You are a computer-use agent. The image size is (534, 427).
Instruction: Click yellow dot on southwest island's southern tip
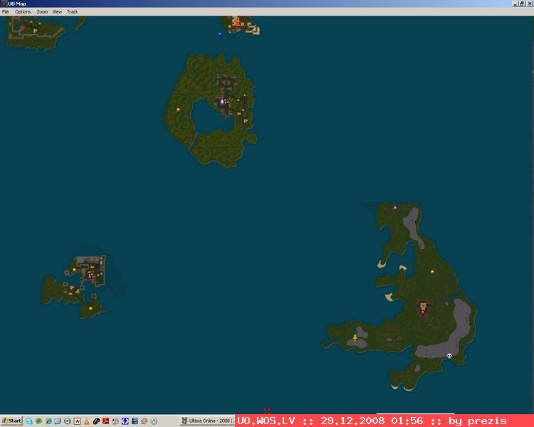[90, 308]
